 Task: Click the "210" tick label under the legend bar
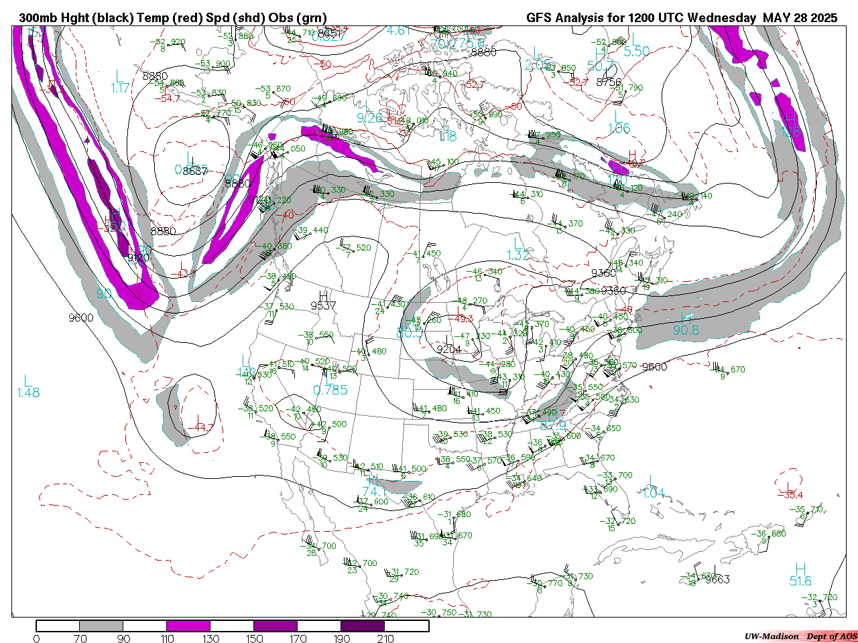pyautogui.click(x=385, y=638)
